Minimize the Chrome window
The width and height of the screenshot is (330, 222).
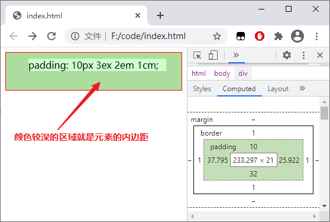tap(261, 9)
